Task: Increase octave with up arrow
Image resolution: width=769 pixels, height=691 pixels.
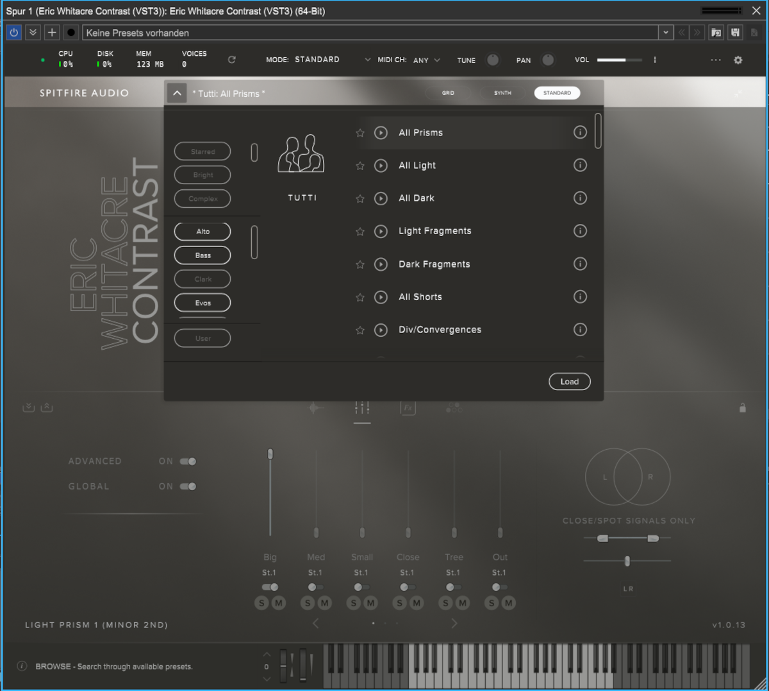Action: (267, 654)
